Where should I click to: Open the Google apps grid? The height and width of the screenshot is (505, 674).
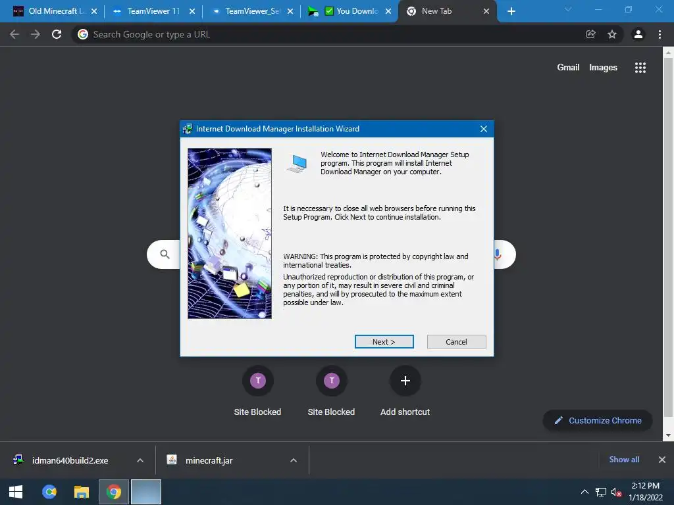640,68
